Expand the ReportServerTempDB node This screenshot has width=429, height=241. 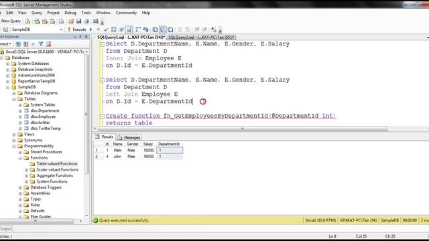click(7, 82)
